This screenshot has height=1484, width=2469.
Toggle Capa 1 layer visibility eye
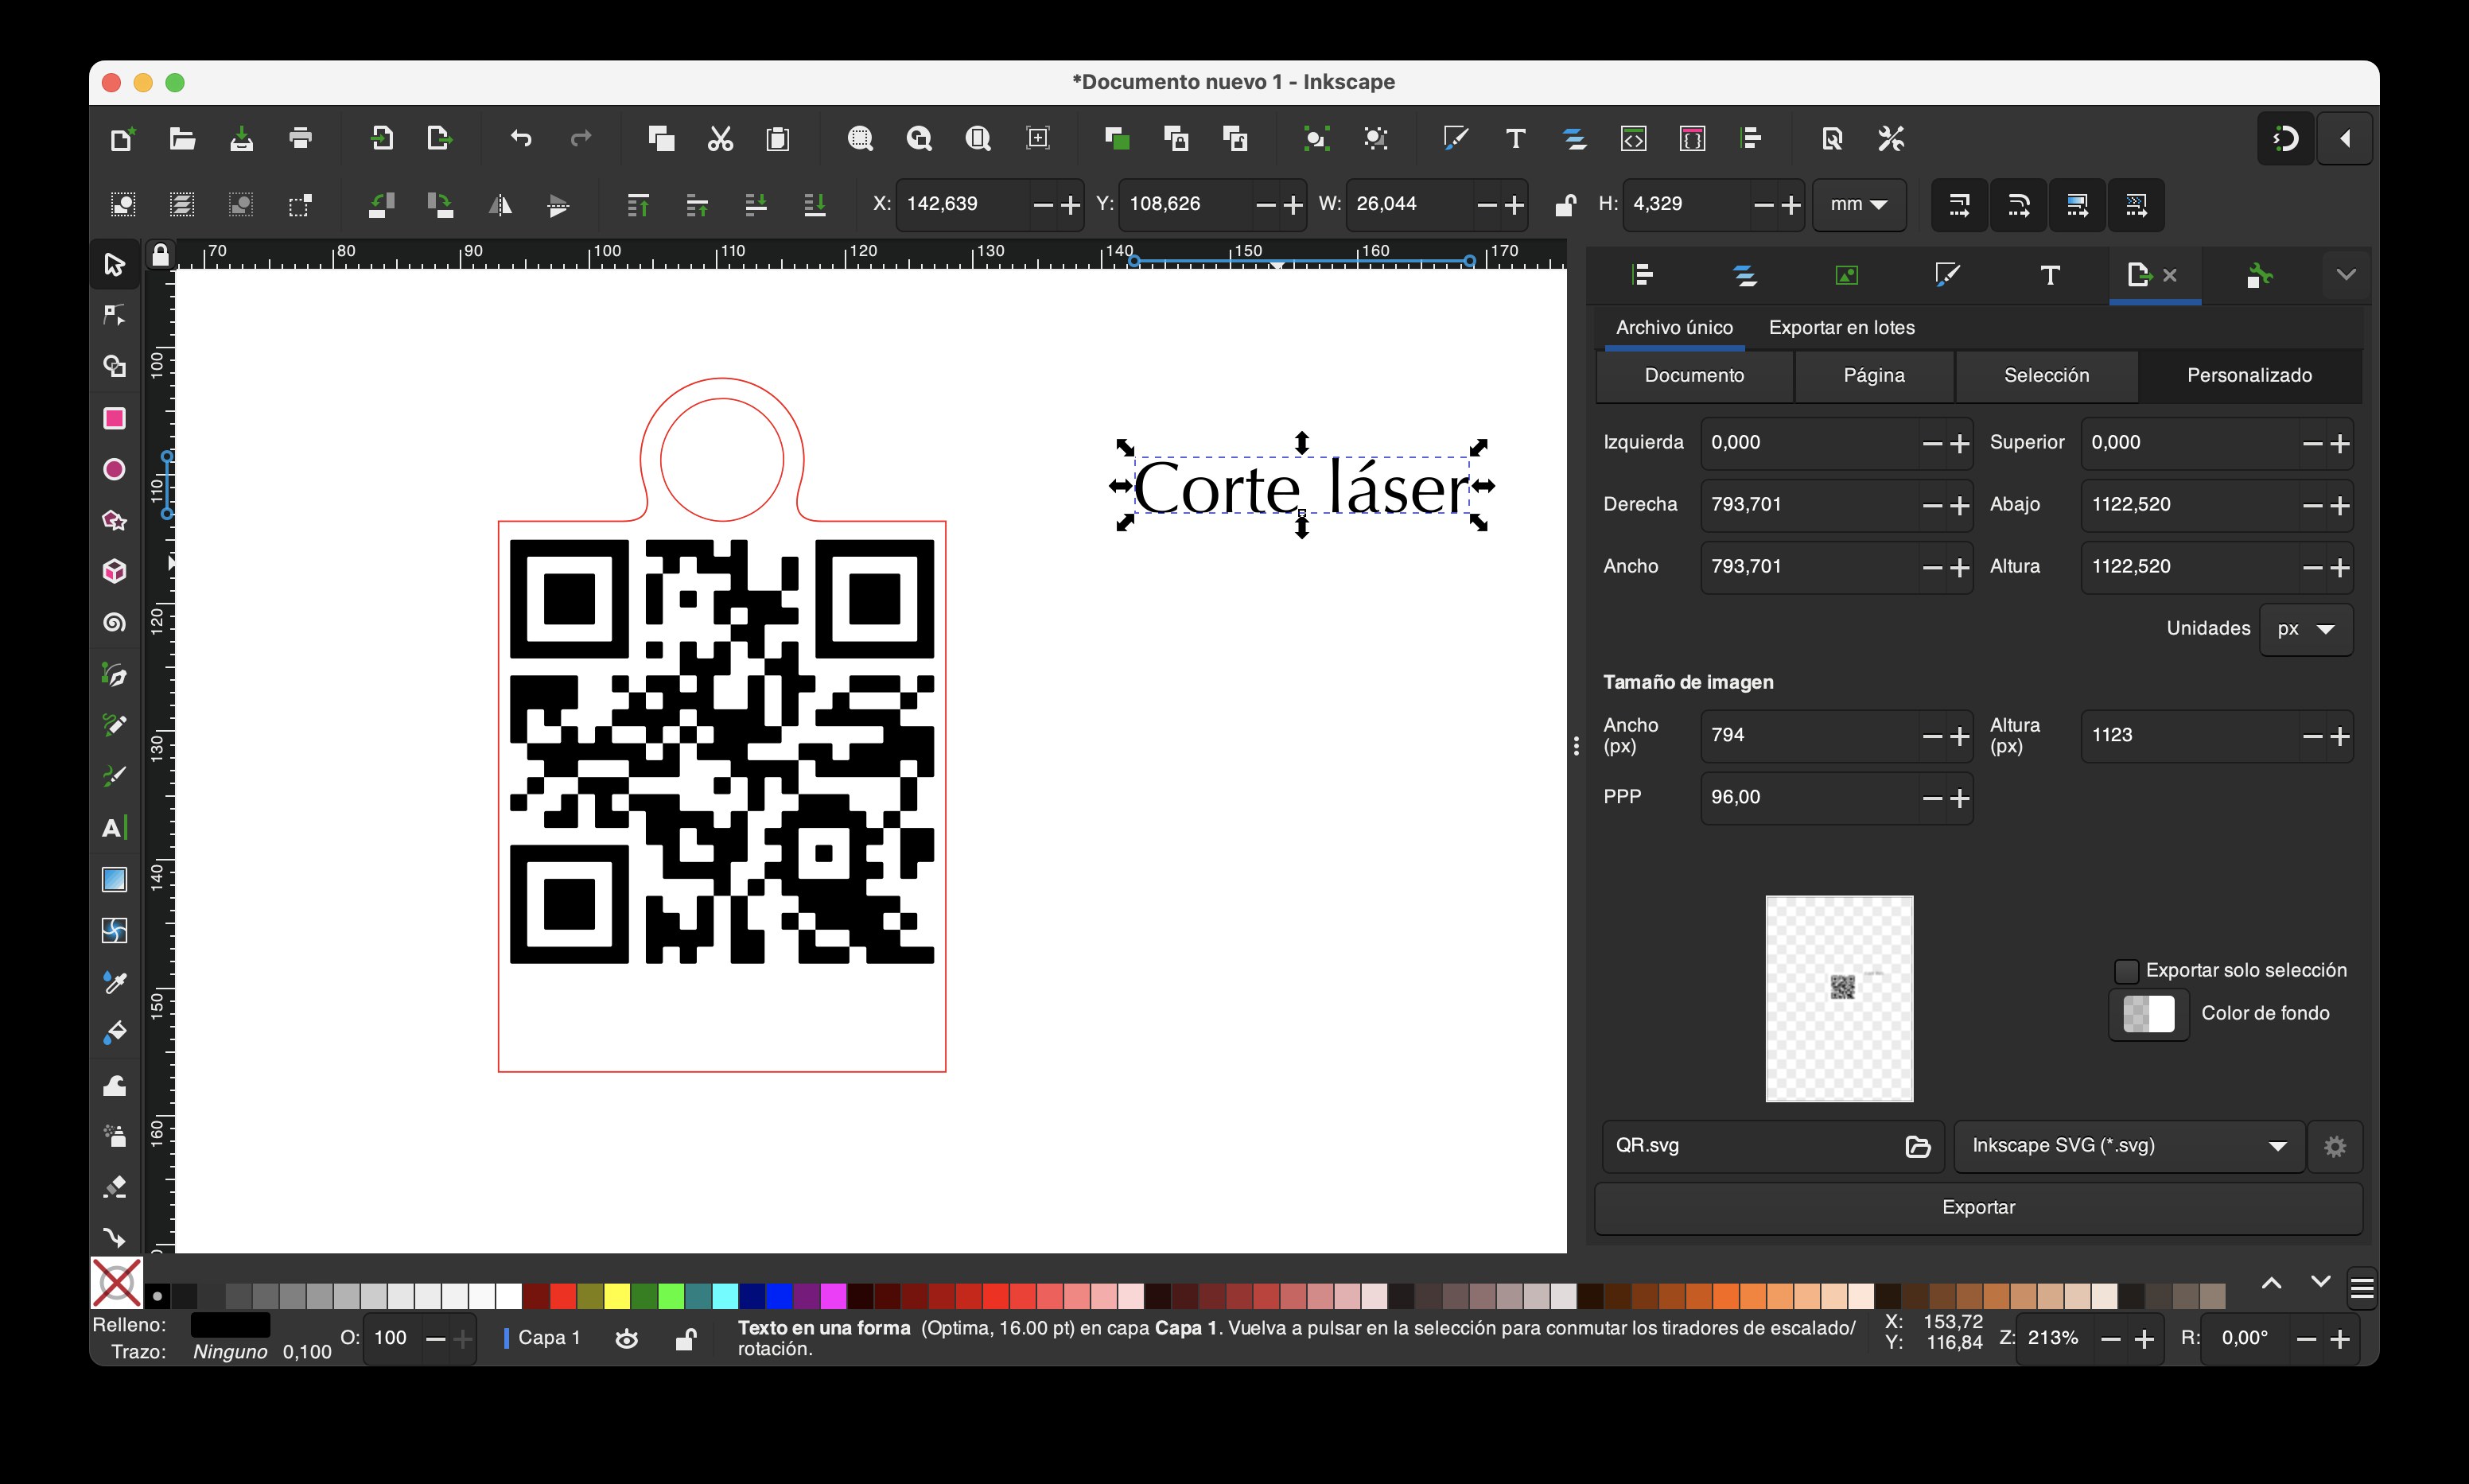click(627, 1338)
